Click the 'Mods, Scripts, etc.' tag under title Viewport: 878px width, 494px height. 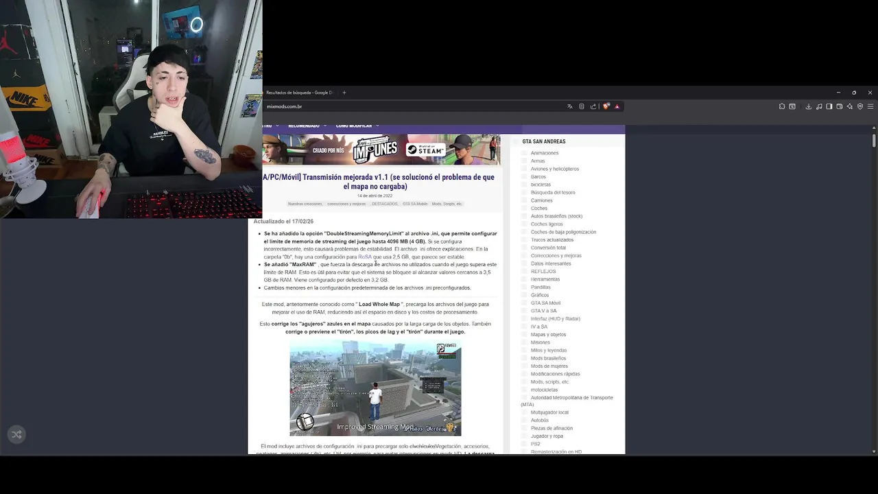pyautogui.click(x=447, y=204)
